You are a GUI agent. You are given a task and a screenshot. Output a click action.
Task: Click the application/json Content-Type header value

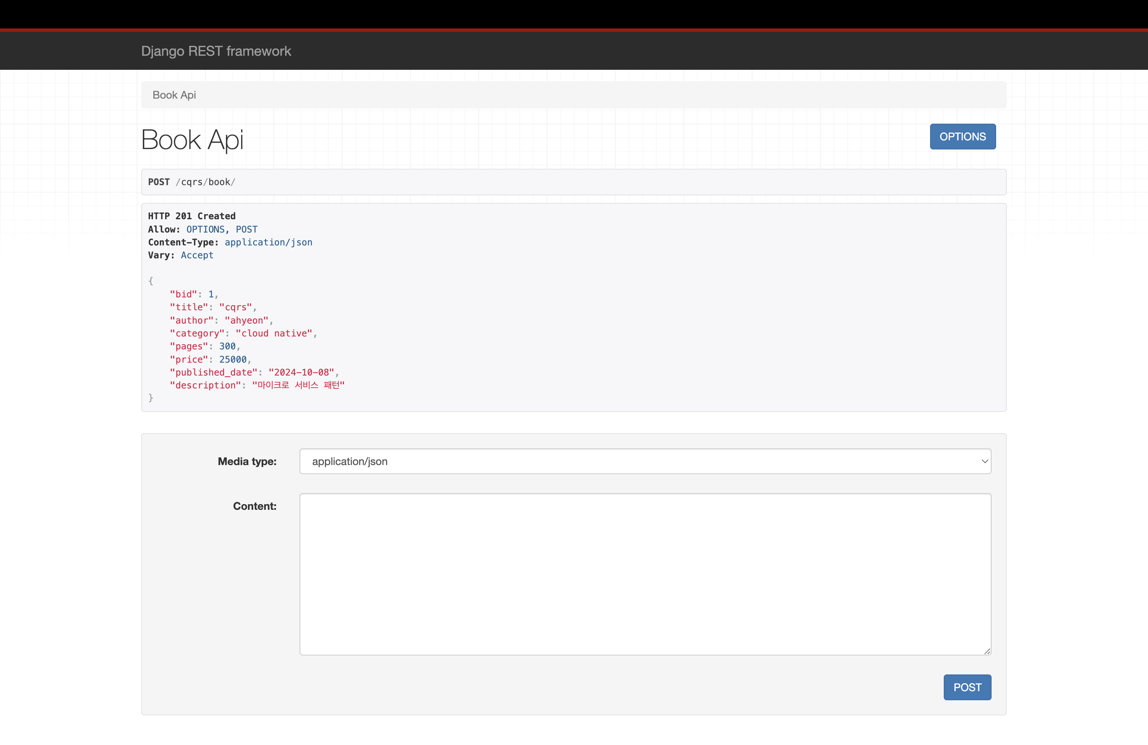point(268,242)
